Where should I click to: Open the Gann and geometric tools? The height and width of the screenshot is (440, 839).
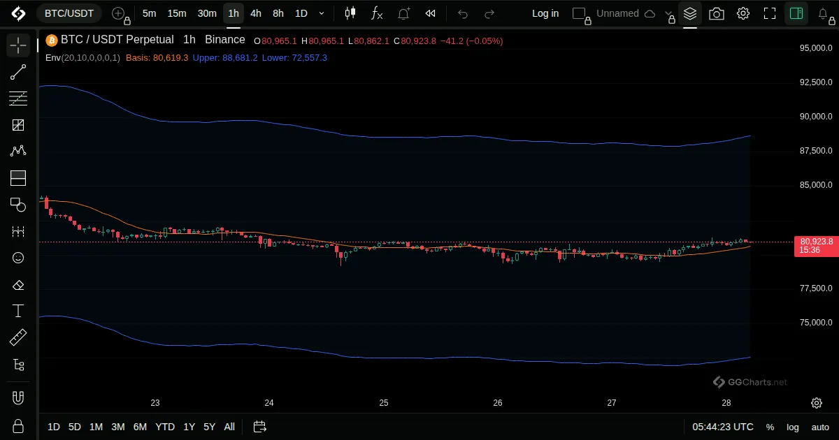click(x=18, y=125)
